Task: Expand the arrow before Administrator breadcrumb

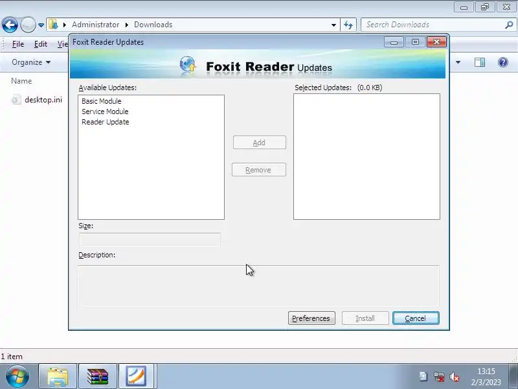Action: click(x=65, y=25)
